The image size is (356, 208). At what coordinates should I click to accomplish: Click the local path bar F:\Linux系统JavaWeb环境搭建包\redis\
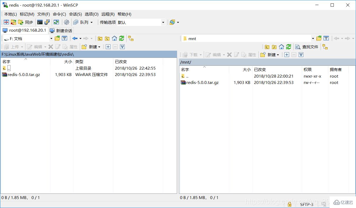pyautogui.click(x=89, y=54)
